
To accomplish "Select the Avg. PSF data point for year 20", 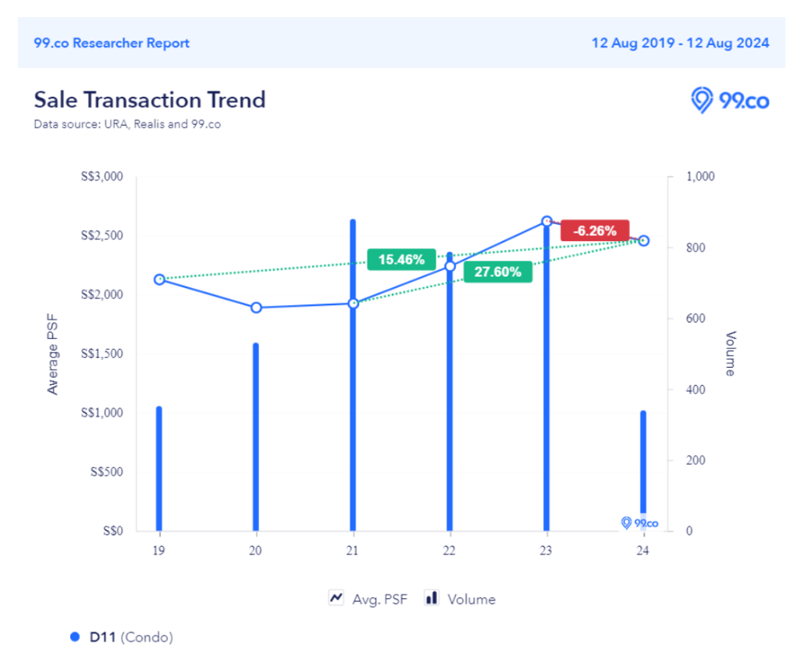I will coord(256,308).
